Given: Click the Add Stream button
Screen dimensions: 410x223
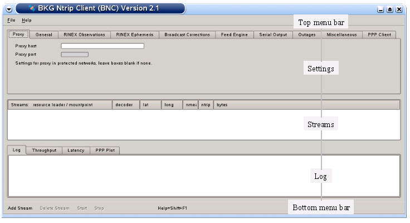Looking at the screenshot, I should coord(20,209).
